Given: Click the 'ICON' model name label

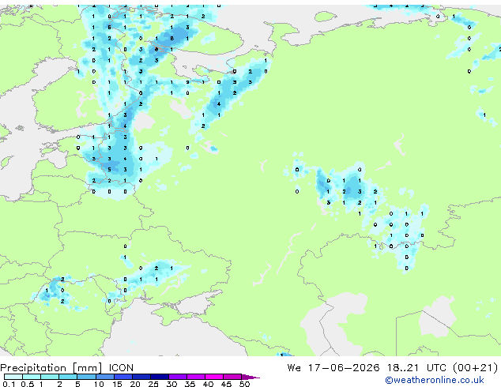Looking at the screenshot, I should (121, 368).
